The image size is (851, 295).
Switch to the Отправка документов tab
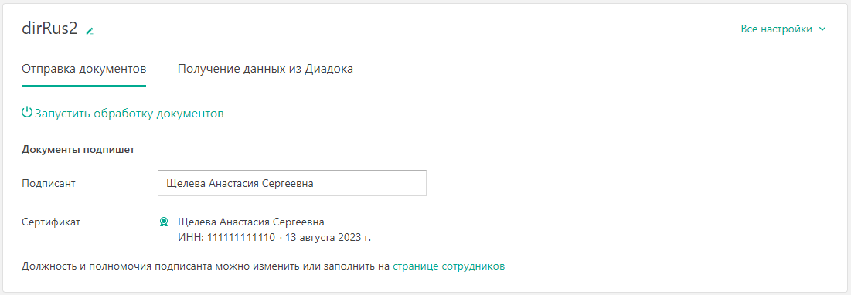click(83, 70)
